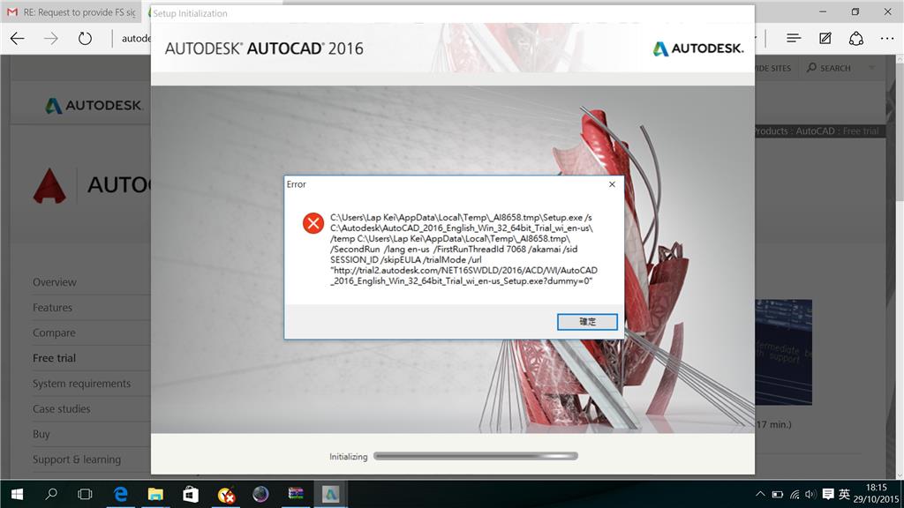
Task: Refresh the Autodesk page in Edge
Action: point(85,39)
